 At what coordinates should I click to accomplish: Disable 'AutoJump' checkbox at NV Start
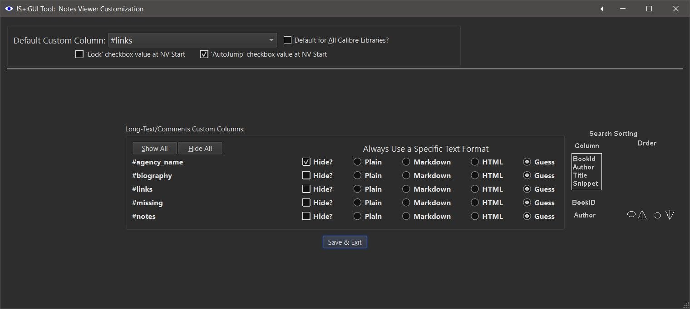[x=204, y=54]
